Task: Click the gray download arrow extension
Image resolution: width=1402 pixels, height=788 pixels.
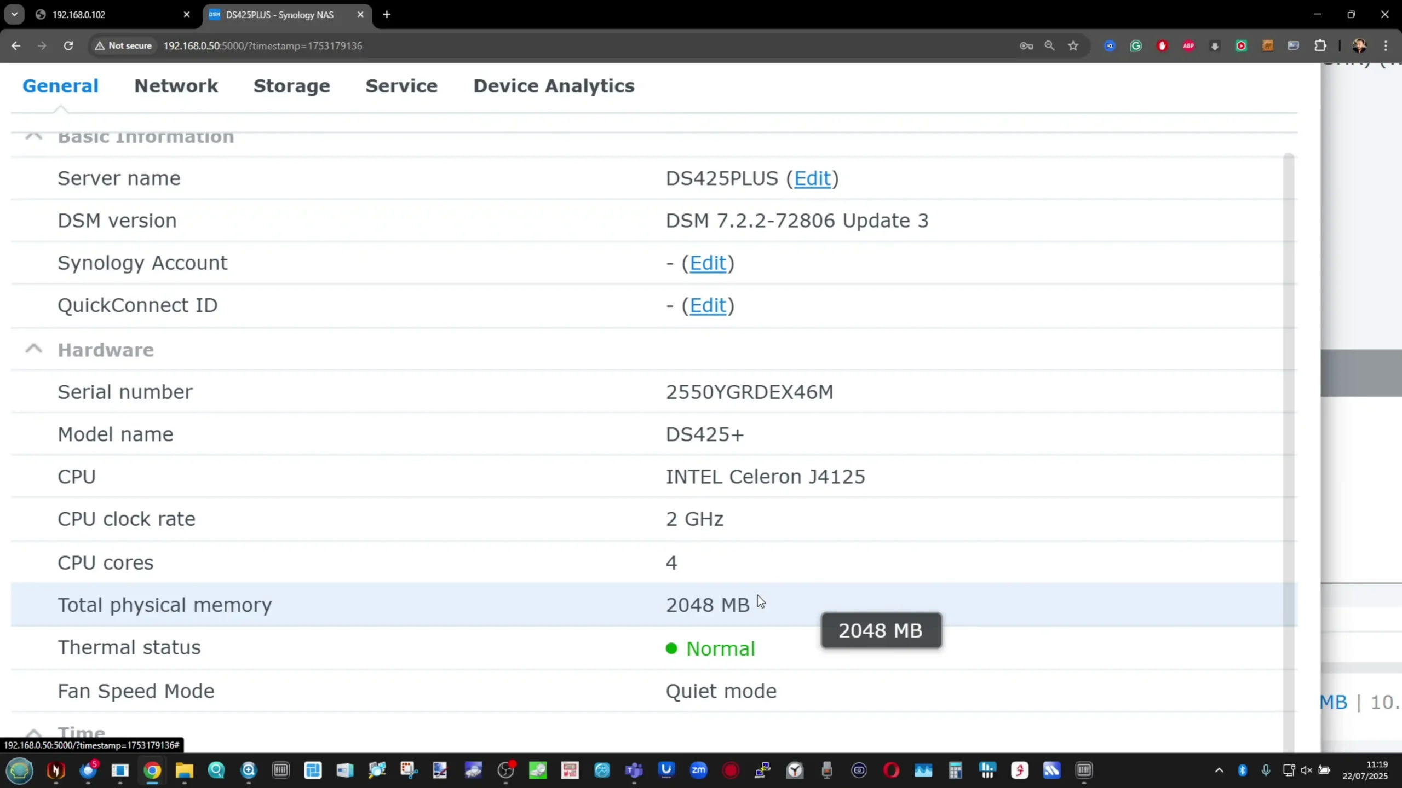Action: [1215, 46]
